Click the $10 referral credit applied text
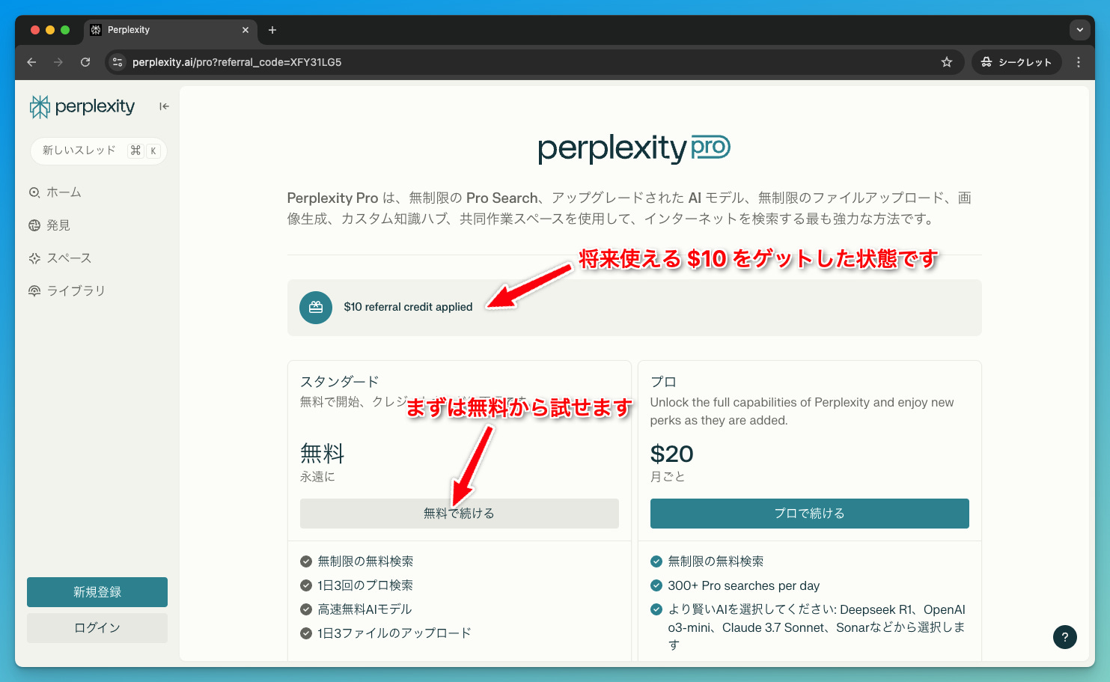1110x682 pixels. coord(409,307)
